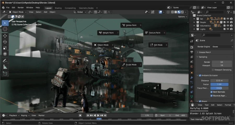
Task: Choose Weight Paint in pie menu
Action: click(108, 33)
